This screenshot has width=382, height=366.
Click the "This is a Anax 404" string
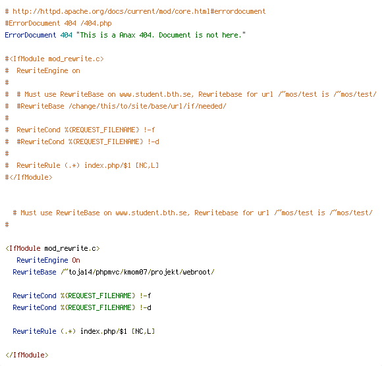point(161,35)
